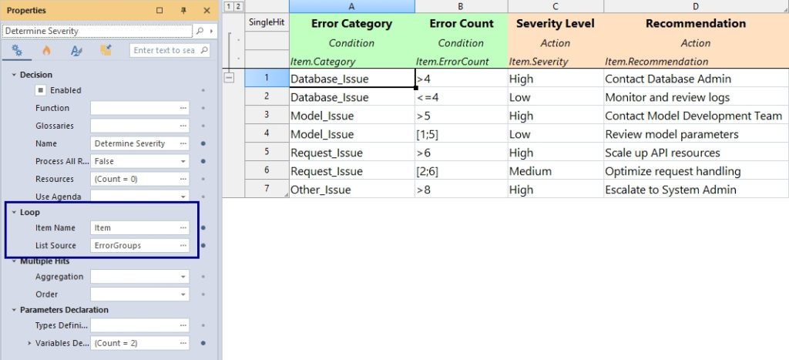Open the ellipsis editor for Types Definition

(183, 326)
